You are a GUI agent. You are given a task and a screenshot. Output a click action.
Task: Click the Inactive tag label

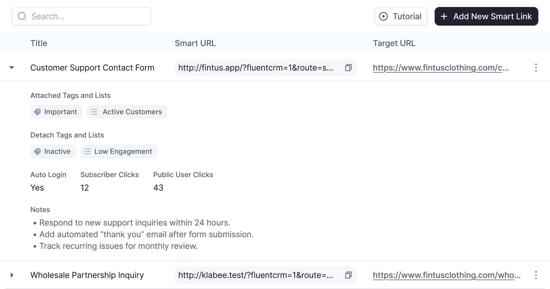click(57, 151)
